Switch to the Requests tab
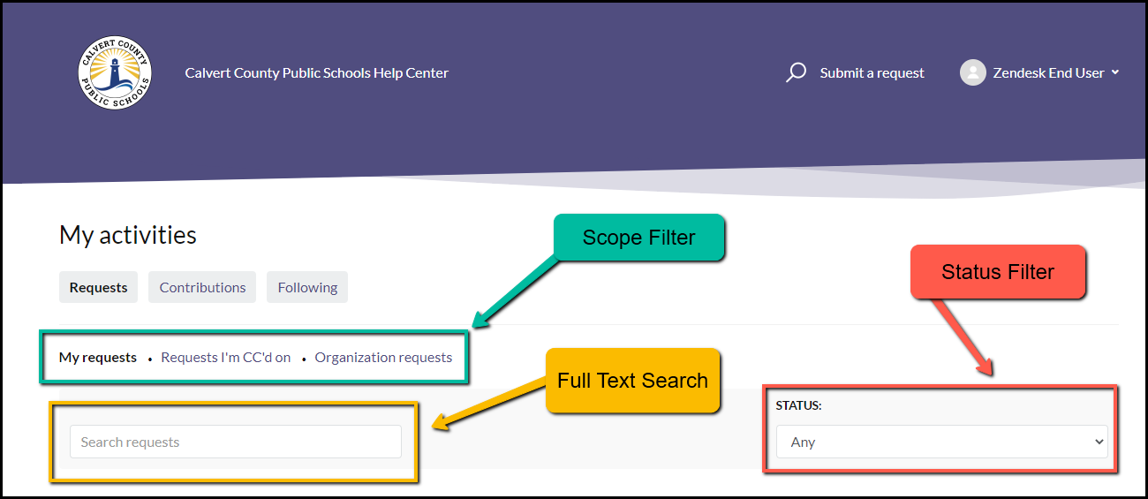 pyautogui.click(x=98, y=287)
